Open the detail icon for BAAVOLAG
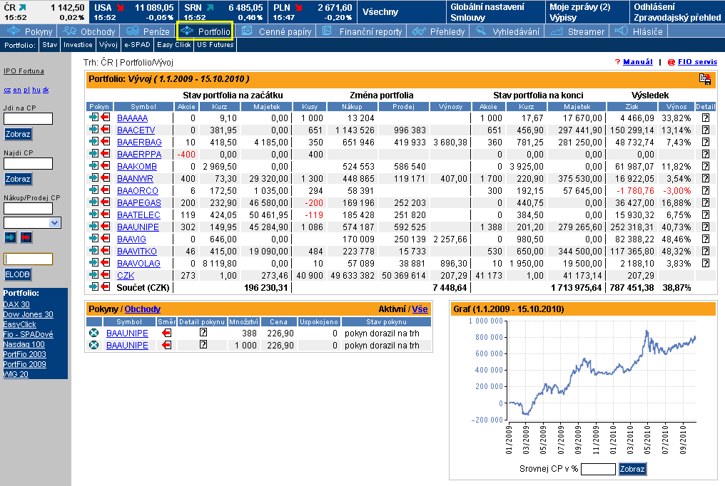This screenshot has width=725, height=486. pos(706,263)
